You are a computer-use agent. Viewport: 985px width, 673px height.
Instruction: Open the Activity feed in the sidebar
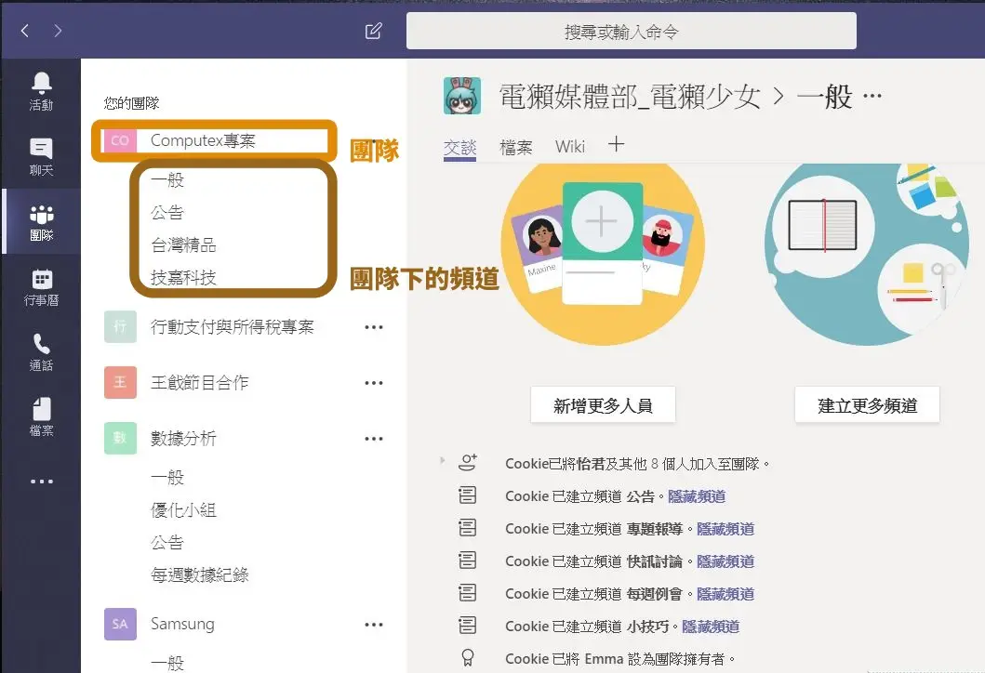41,88
